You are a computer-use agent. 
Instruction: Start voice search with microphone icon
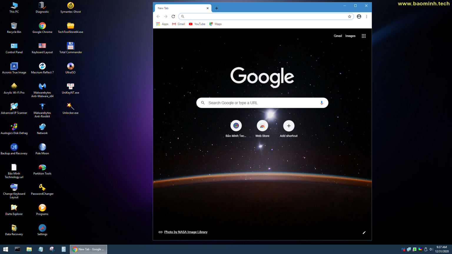tap(322, 103)
